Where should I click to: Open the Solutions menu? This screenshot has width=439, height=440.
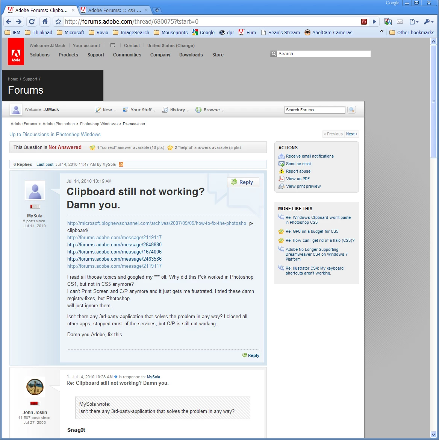click(40, 55)
